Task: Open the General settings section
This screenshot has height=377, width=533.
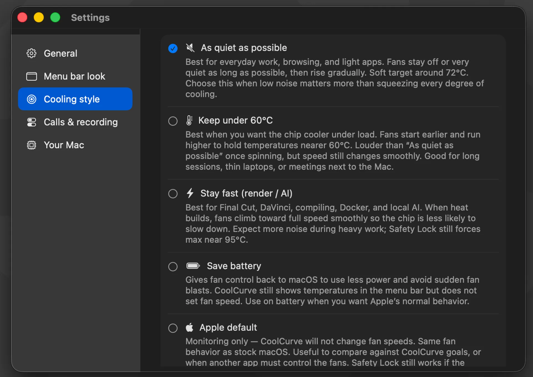Action: pyautogui.click(x=75, y=53)
